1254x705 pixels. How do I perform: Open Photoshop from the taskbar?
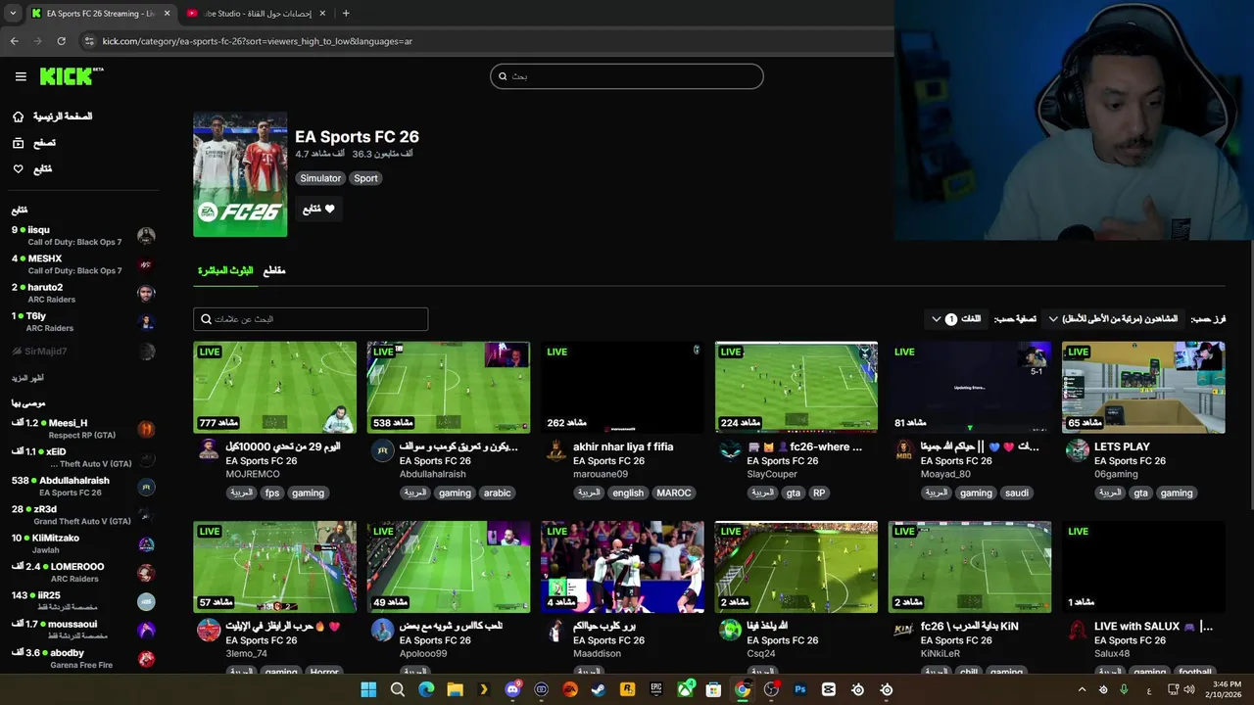click(x=800, y=689)
